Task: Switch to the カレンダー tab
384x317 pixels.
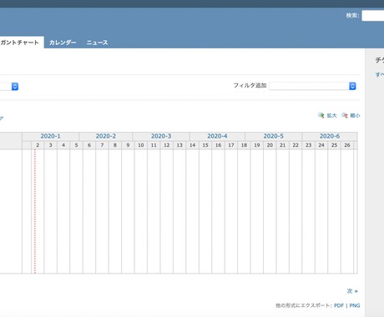Action: tap(63, 43)
